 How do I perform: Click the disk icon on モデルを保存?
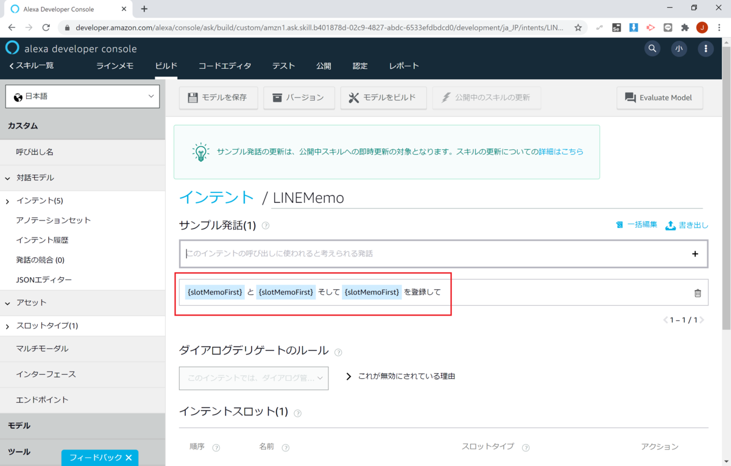click(192, 97)
